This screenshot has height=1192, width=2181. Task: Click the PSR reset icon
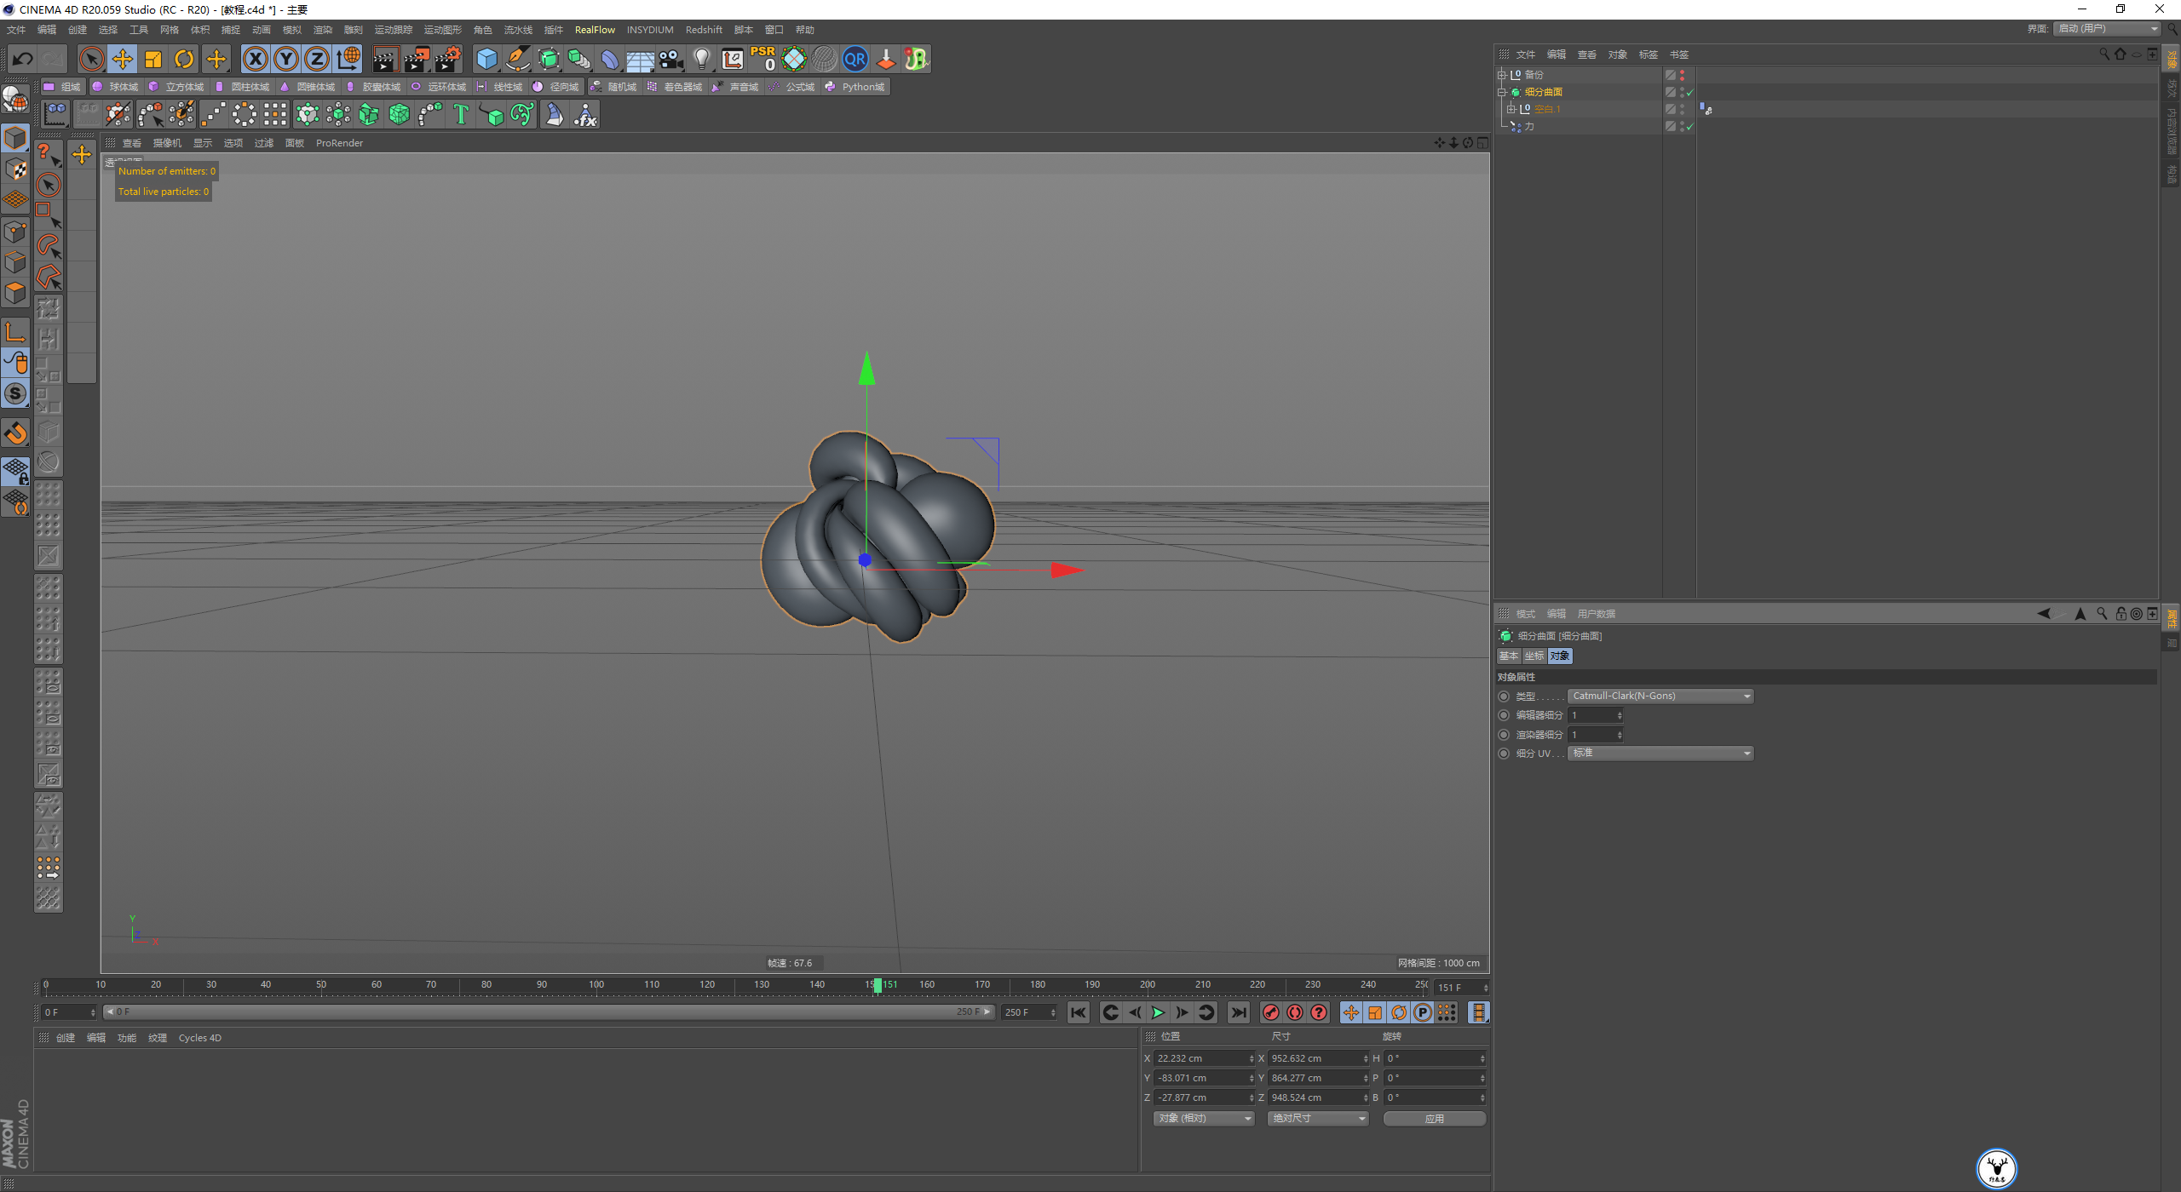point(763,59)
